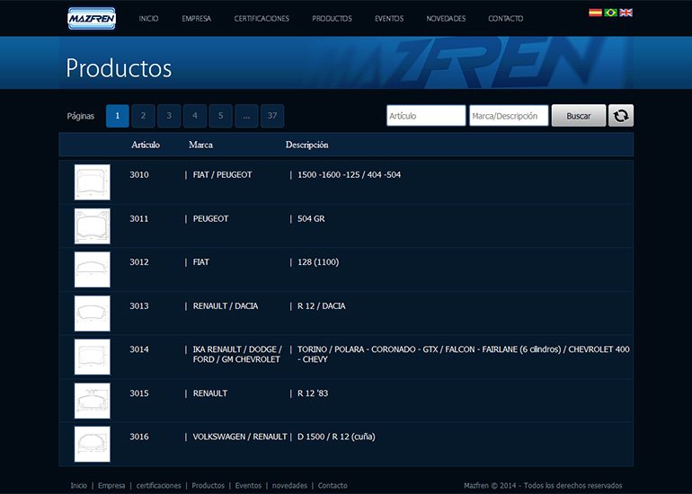Go to last page 37
This screenshot has width=692, height=494.
(272, 116)
